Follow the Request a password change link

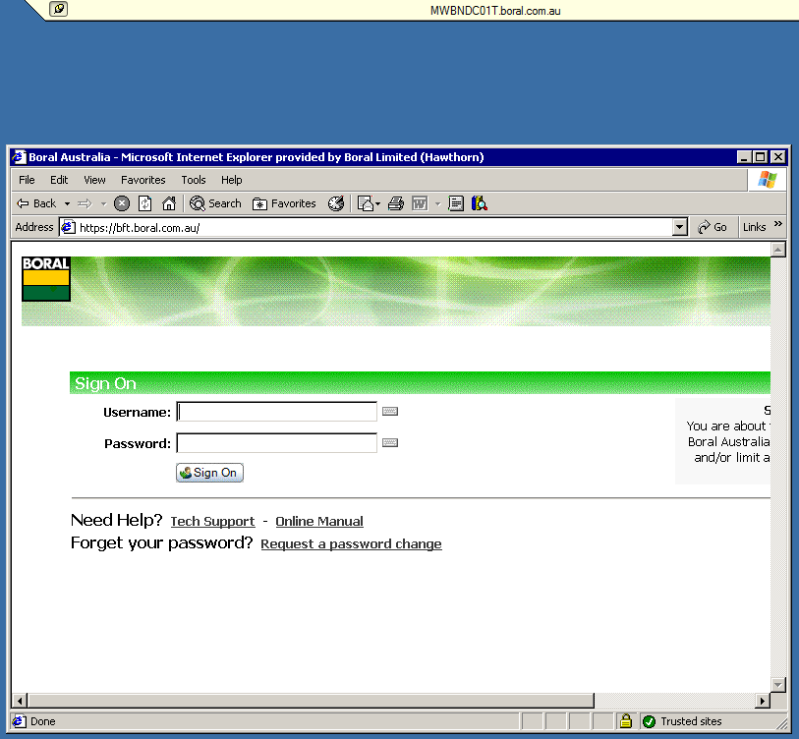pyautogui.click(x=351, y=544)
